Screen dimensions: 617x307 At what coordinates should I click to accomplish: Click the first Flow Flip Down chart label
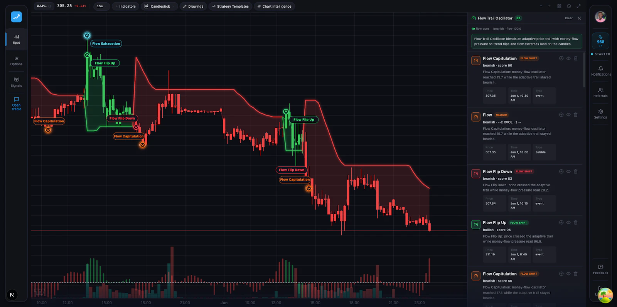pyautogui.click(x=122, y=118)
